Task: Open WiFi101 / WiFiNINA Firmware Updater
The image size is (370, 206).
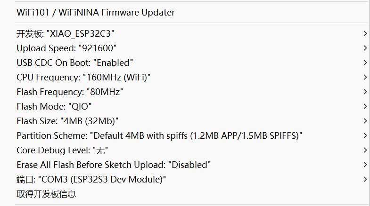Action: (x=96, y=12)
